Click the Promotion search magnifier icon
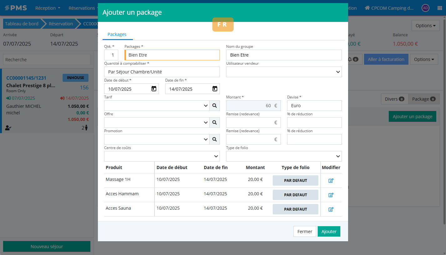 coord(214,139)
